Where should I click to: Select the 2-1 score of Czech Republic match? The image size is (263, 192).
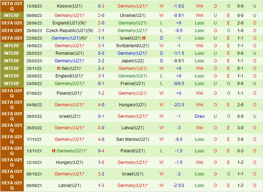(101, 31)
